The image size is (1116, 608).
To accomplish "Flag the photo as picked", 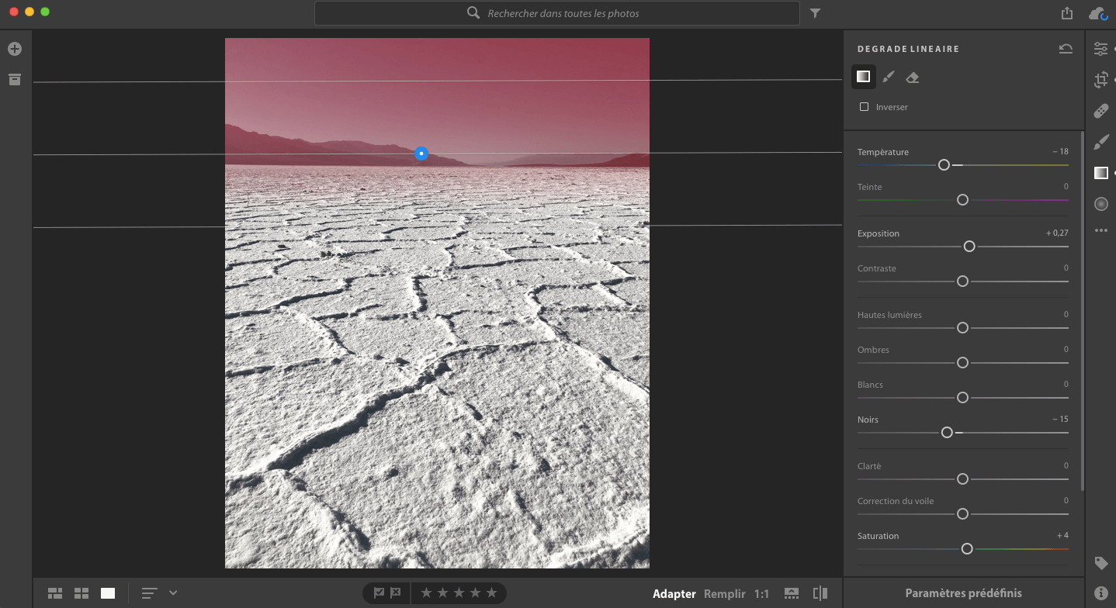I will pyautogui.click(x=379, y=593).
